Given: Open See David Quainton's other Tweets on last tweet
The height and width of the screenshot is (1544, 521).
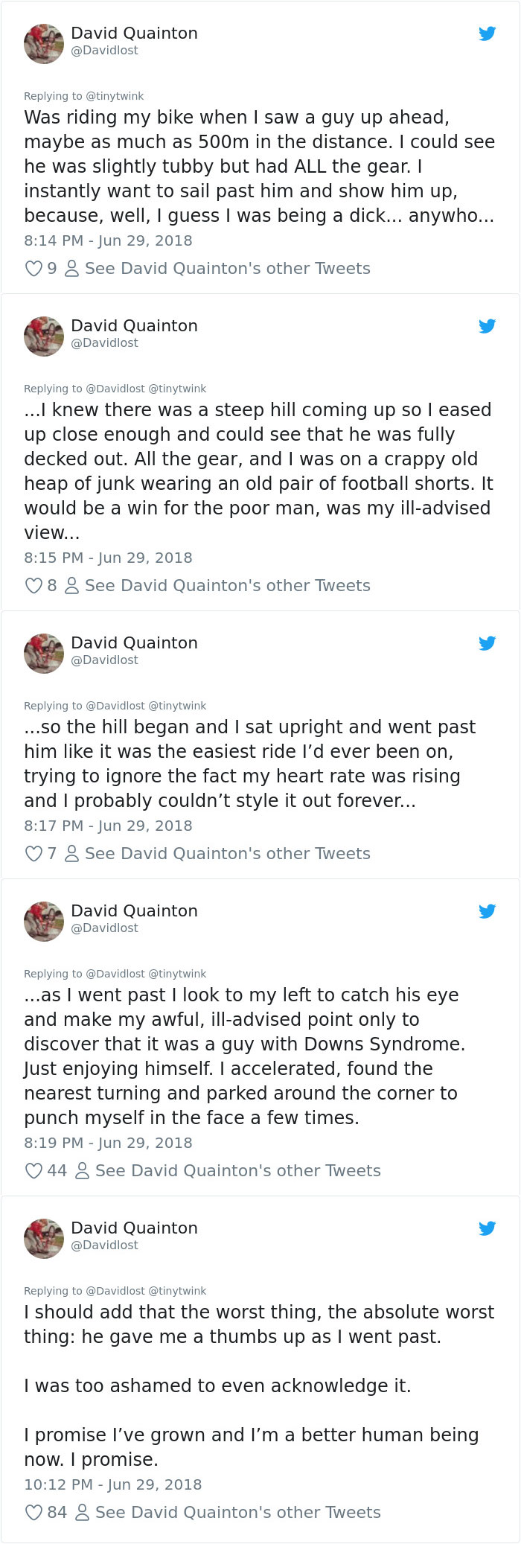Looking at the screenshot, I should click(238, 1512).
